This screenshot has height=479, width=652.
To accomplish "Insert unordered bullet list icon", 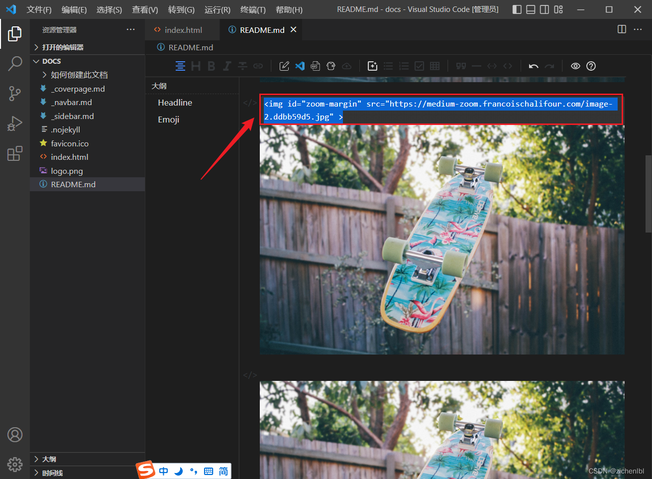I will pyautogui.click(x=388, y=66).
